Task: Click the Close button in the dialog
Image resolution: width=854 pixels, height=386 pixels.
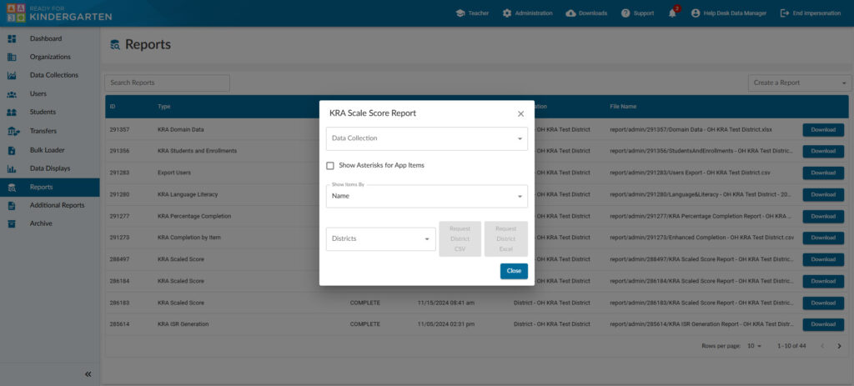Action: pyautogui.click(x=514, y=271)
